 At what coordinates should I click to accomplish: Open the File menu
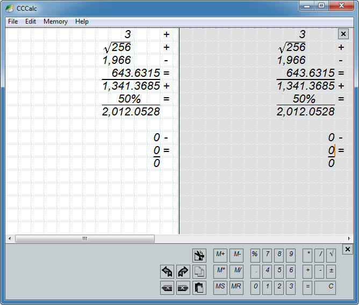click(13, 21)
